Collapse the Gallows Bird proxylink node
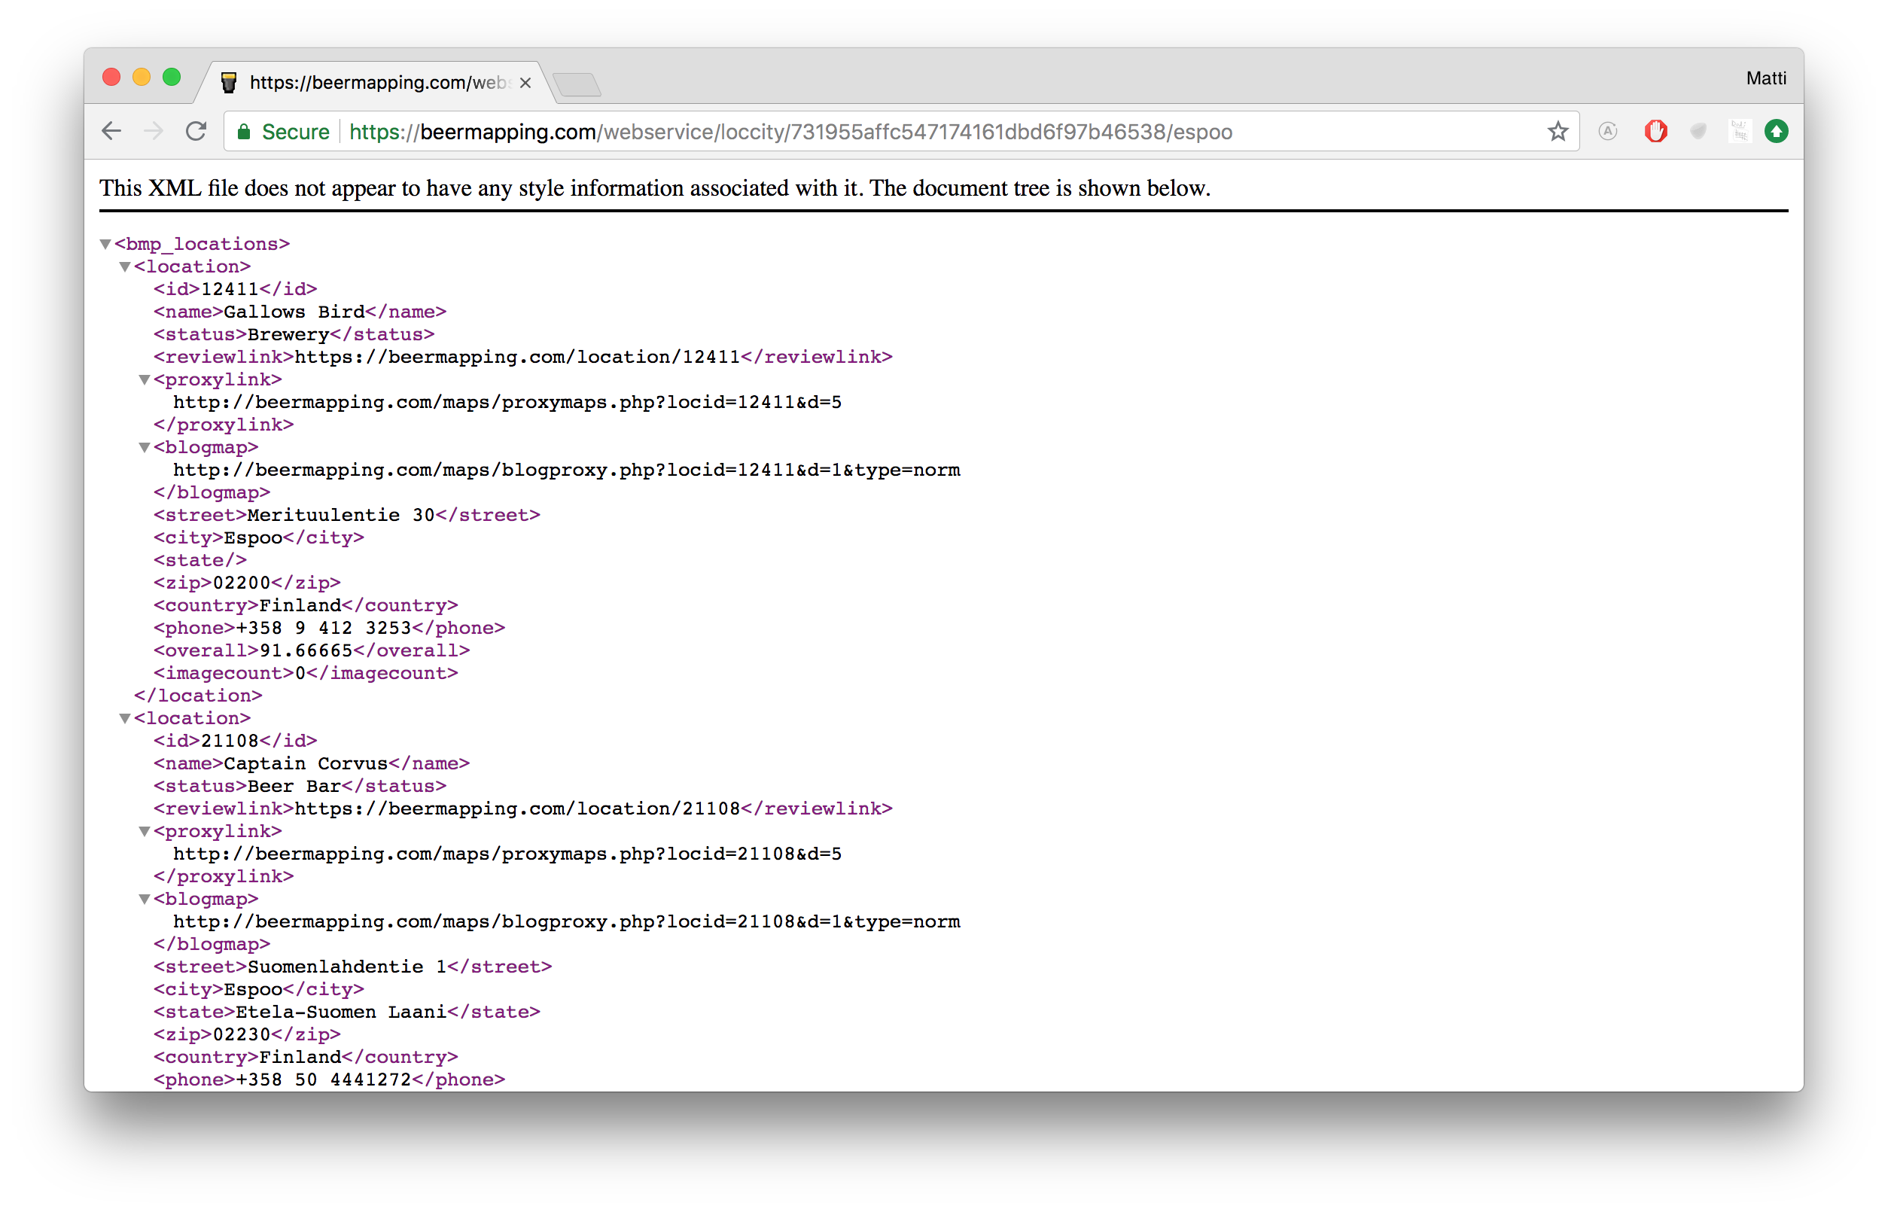Image resolution: width=1888 pixels, height=1212 pixels. [145, 379]
